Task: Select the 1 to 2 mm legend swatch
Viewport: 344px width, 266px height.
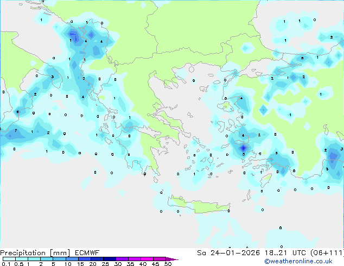Action: pyautogui.click(x=34, y=259)
